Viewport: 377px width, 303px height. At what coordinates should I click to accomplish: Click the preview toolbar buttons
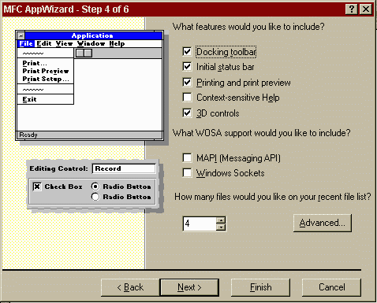(x=84, y=54)
